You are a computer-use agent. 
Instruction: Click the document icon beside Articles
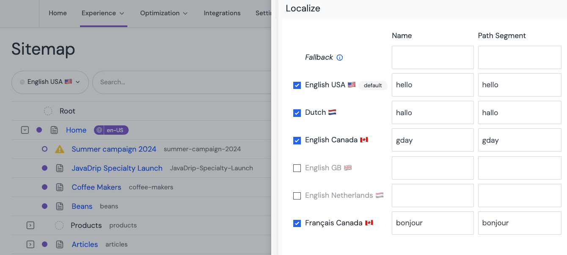(59, 244)
